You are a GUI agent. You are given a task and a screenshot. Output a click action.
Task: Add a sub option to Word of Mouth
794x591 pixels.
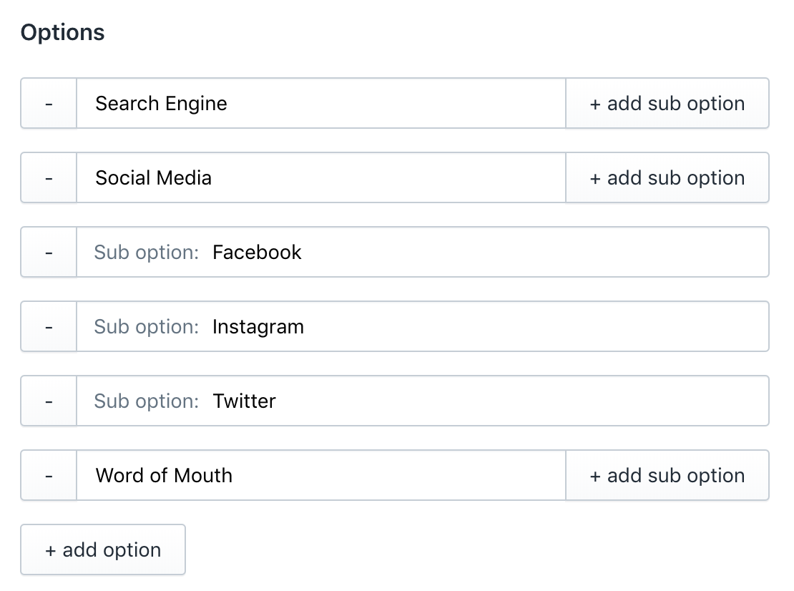[x=667, y=476]
